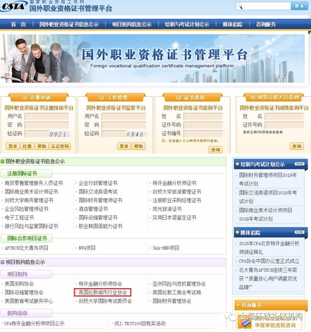Click purple square icon beside 项目机构信息公示 heading
The height and width of the screenshot is (332, 311).
point(2,262)
